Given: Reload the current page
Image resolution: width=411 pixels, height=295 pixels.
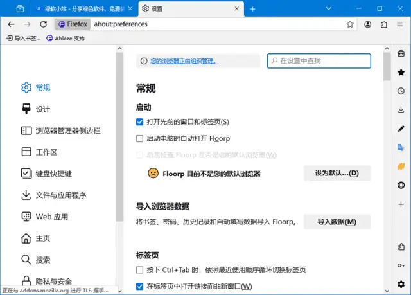Looking at the screenshot, I should (x=44, y=24).
